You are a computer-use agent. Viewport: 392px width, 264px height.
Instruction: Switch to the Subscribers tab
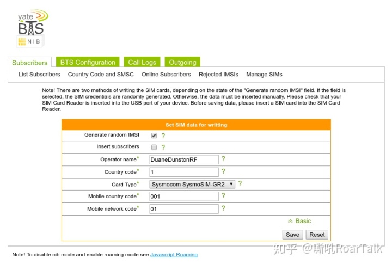coord(30,63)
